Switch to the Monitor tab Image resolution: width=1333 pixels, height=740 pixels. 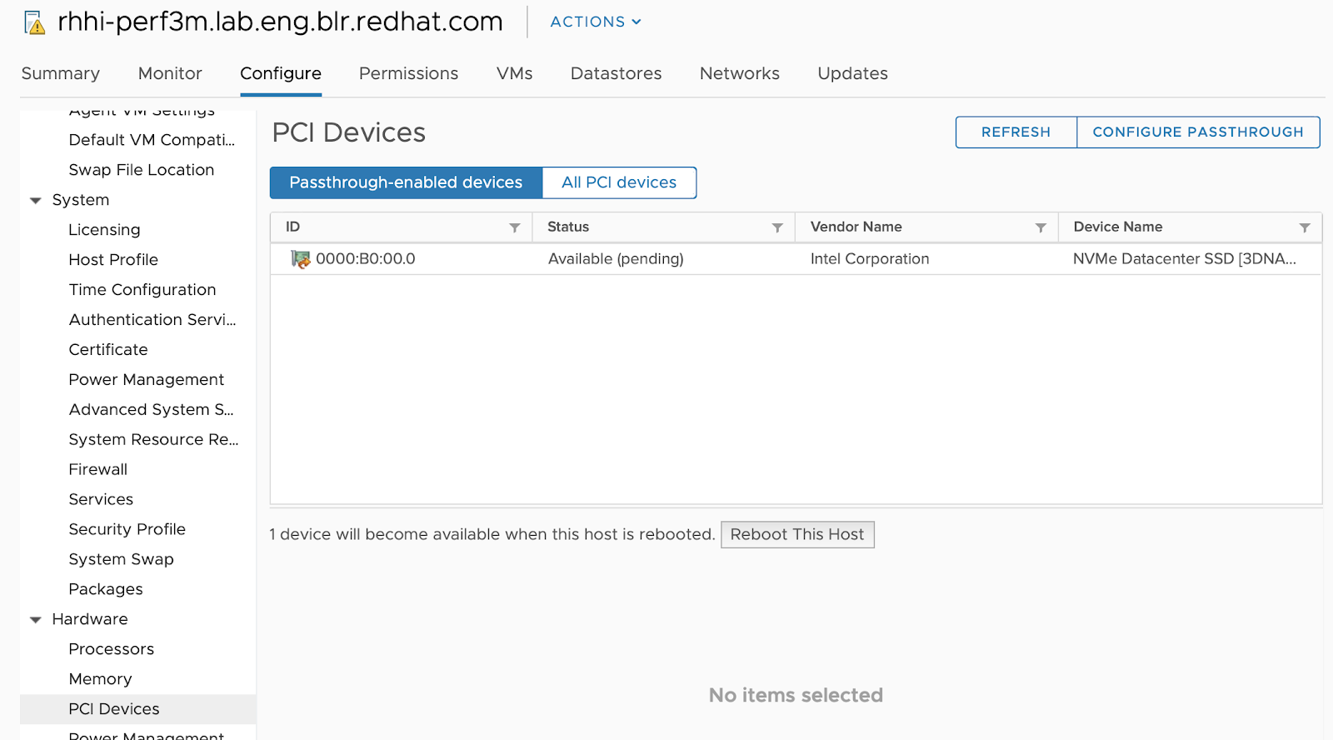(170, 73)
